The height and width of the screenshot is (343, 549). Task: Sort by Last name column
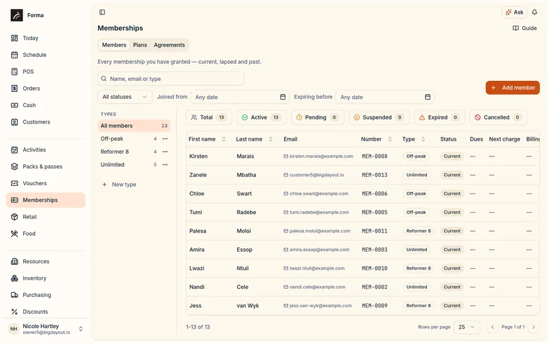[x=254, y=139]
